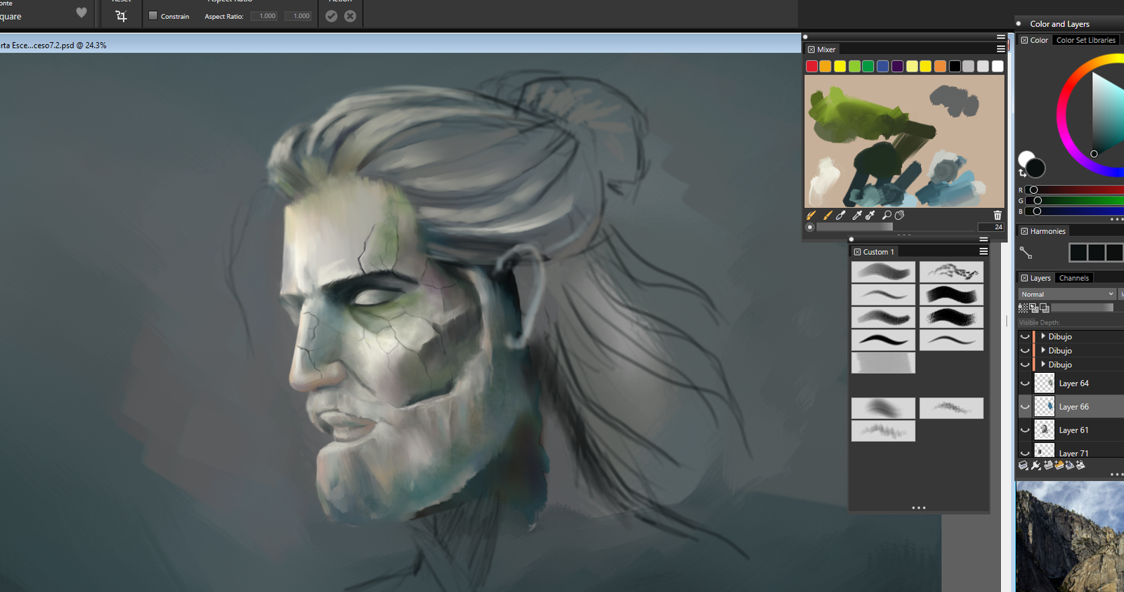Close the Harmonies panel with its X box
This screenshot has height=592, width=1124.
click(x=1024, y=232)
